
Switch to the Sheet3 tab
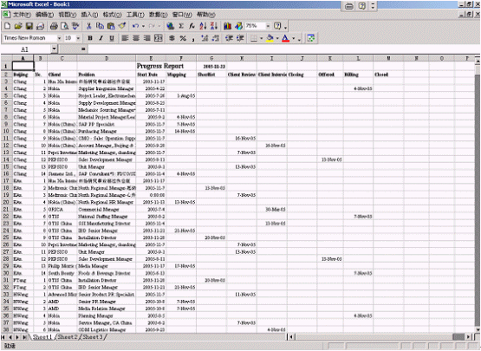point(93,337)
